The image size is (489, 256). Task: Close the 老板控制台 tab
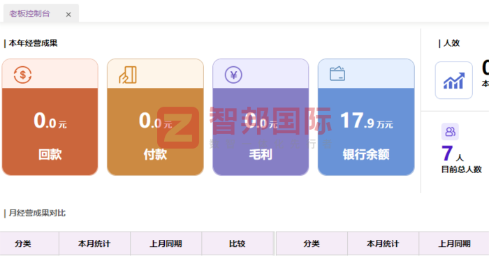coord(68,15)
